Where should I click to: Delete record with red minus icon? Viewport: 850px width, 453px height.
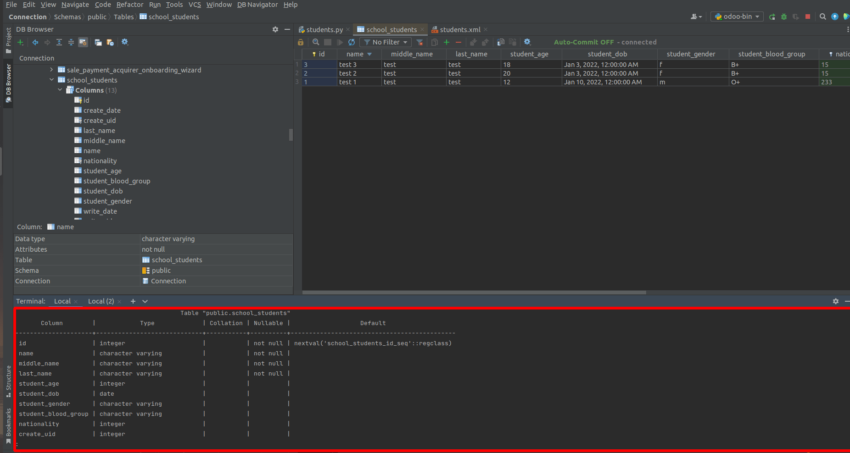pyautogui.click(x=459, y=42)
